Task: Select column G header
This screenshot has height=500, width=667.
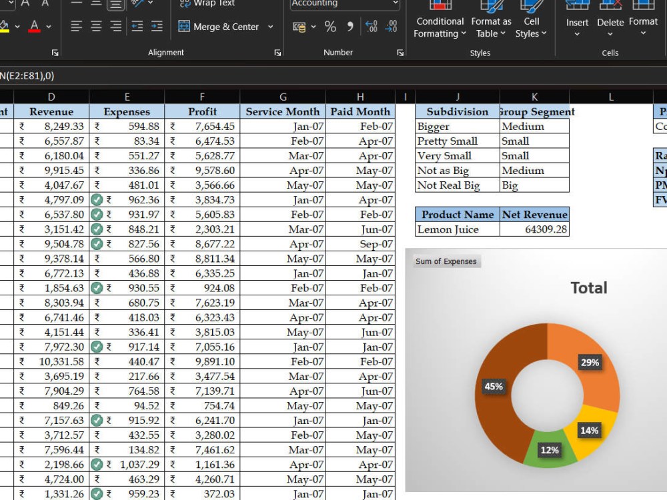Action: (283, 97)
